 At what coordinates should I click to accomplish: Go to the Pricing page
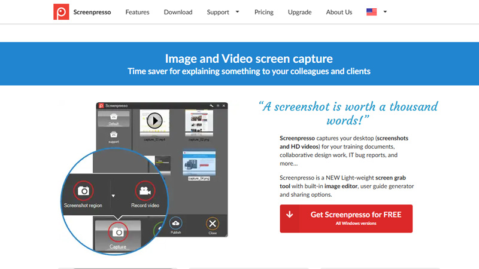point(263,12)
